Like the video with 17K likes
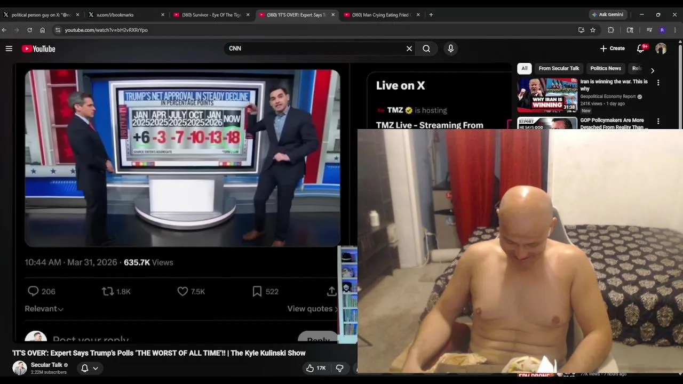683x384 pixels. 316,368
